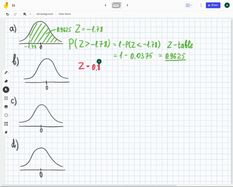This screenshot has height=187, width=233.
Task: Select the Pen tool
Action: [x=6, y=73]
